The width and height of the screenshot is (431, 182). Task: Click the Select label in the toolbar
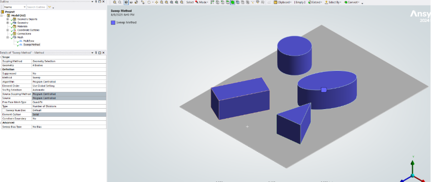pos(190,2)
